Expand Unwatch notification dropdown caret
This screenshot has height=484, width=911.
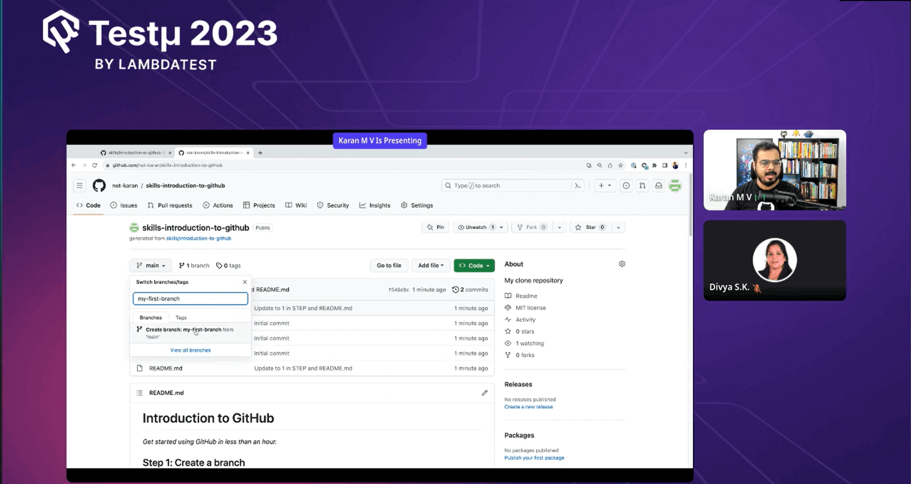click(502, 227)
